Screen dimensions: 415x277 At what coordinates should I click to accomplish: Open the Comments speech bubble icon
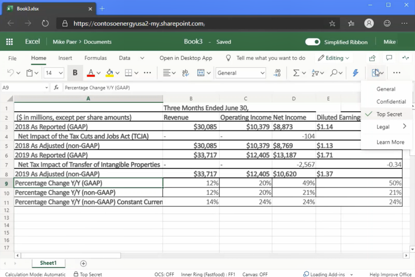(x=389, y=58)
